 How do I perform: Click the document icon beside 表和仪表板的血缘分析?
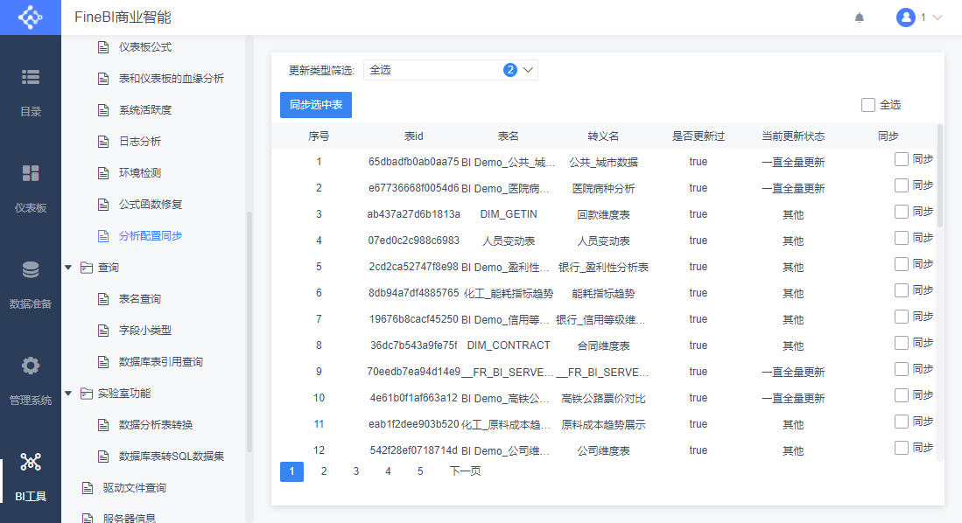pos(103,79)
